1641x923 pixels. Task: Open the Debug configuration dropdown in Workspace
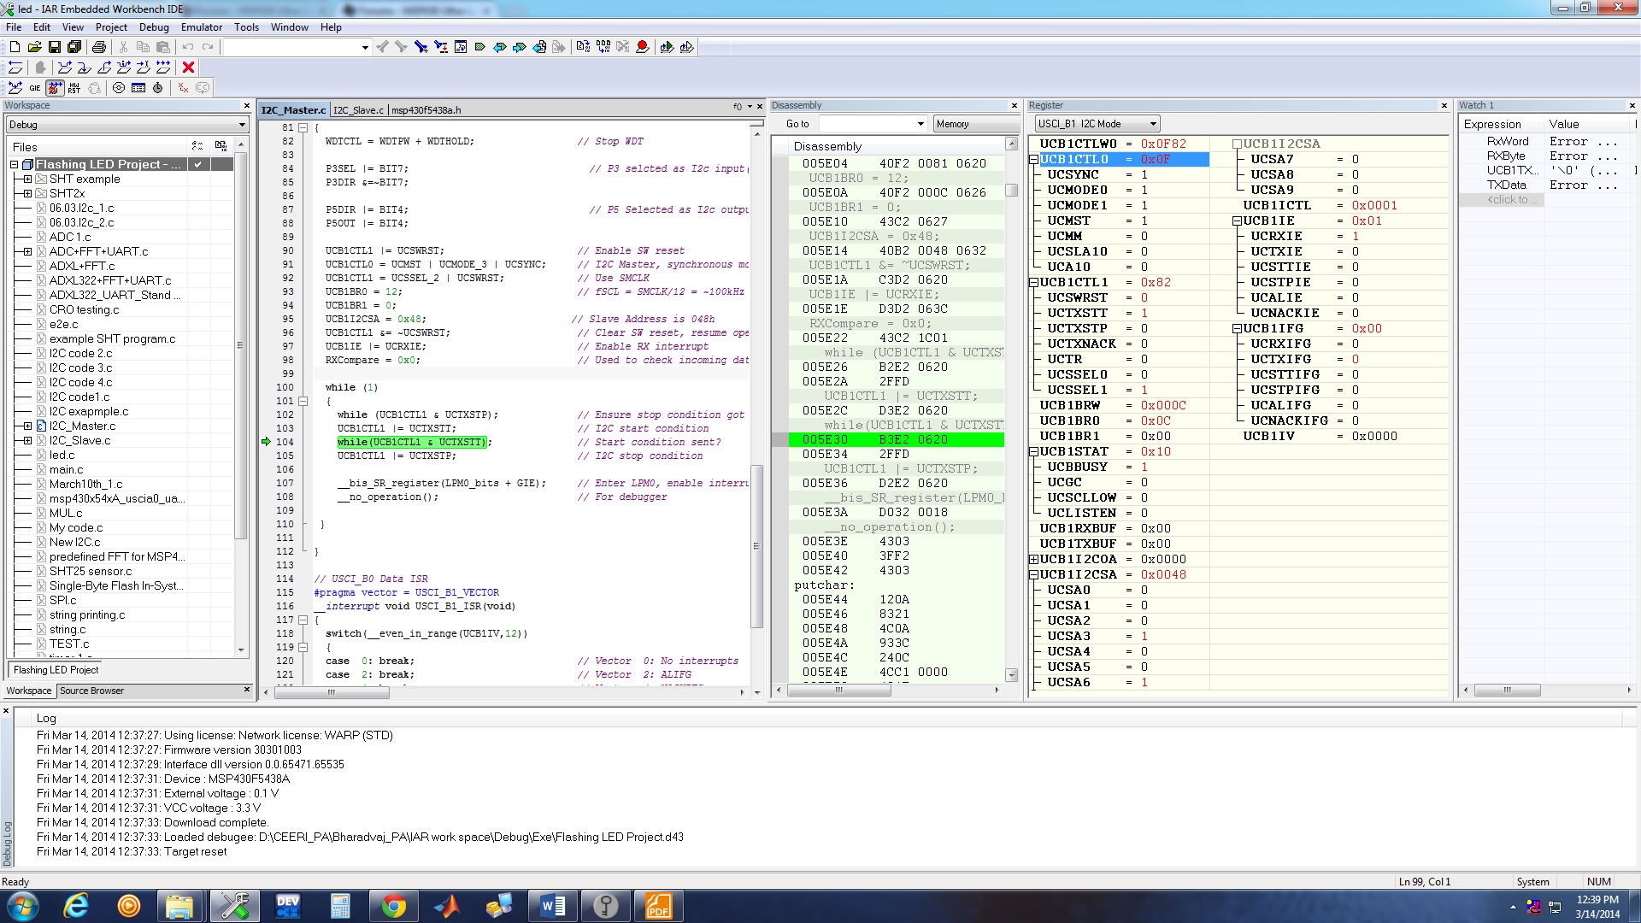pos(126,125)
